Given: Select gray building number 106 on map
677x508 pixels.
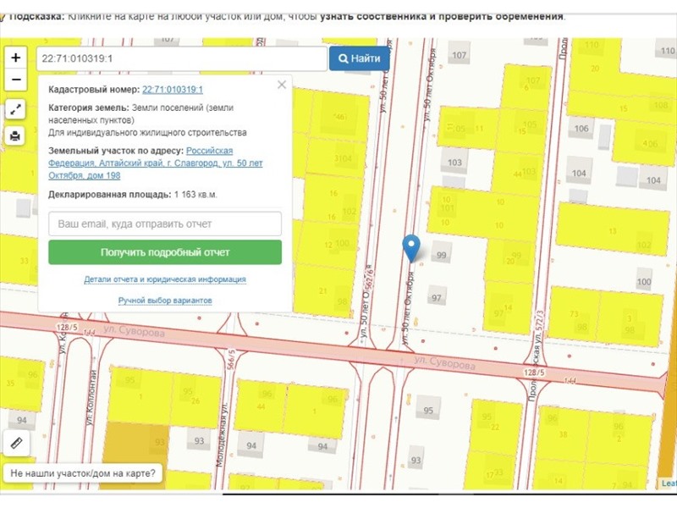Looking at the screenshot, I should coord(581,130).
